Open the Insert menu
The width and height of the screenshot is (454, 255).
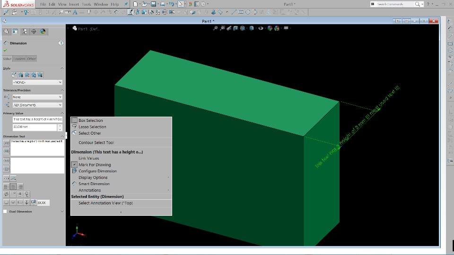[x=74, y=4]
